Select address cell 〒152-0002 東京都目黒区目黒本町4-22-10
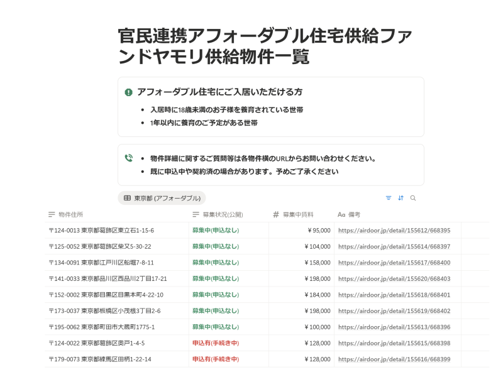Screen dimensions: 503x377 117,295
